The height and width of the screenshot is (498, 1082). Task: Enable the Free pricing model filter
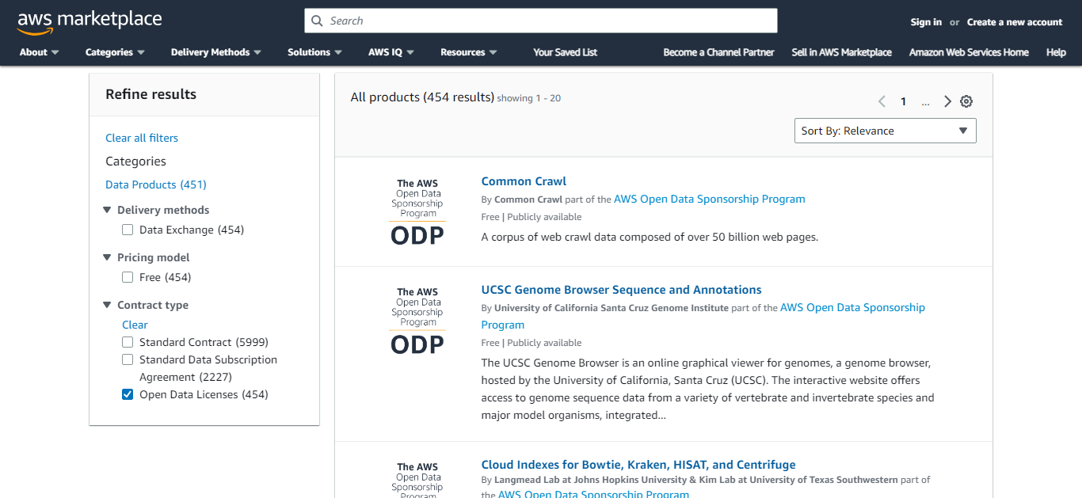pos(128,278)
